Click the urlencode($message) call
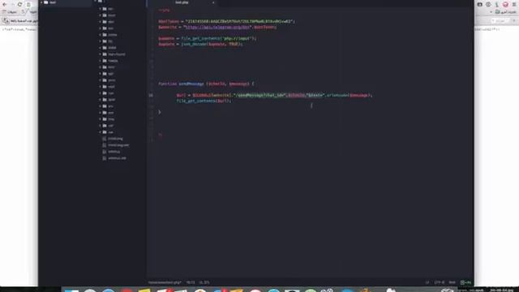Screen dimensions: 519x292 tap(349, 96)
